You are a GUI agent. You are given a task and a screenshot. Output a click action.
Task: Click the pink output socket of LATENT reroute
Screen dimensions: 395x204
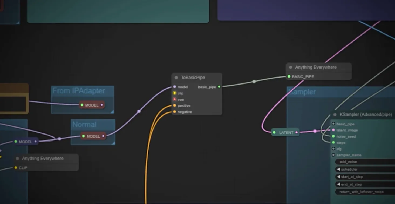point(297,132)
